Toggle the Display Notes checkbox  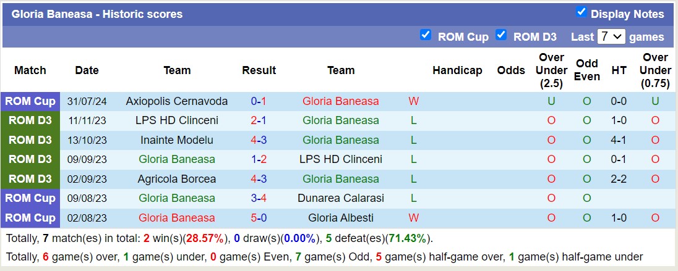pos(581,12)
